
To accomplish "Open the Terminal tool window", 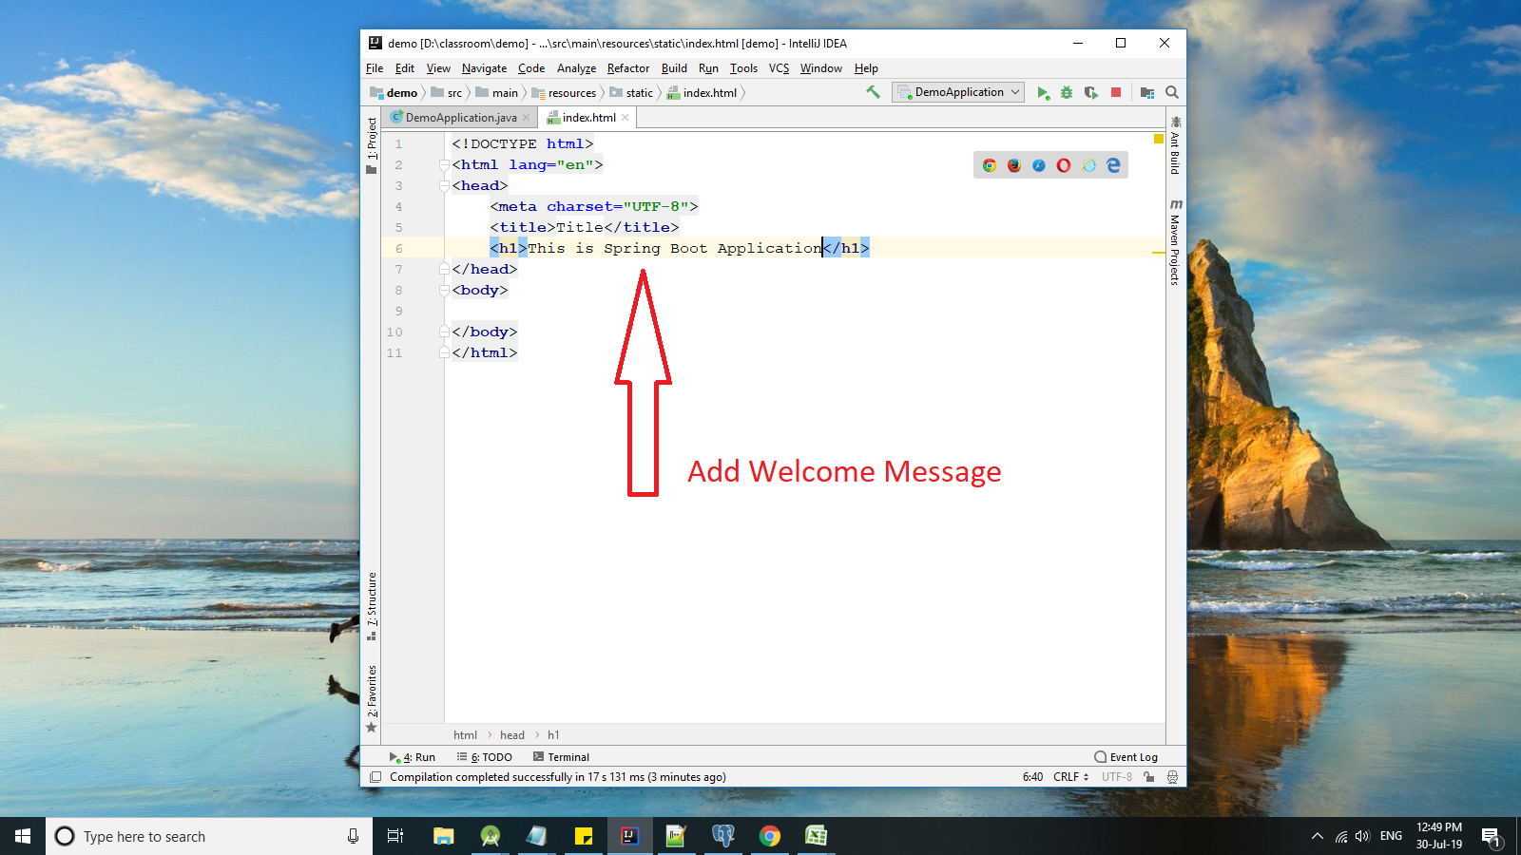I will (x=561, y=757).
